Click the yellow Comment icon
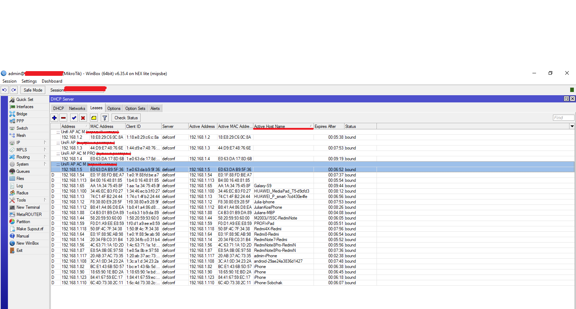This screenshot has width=576, height=309. pos(94,118)
